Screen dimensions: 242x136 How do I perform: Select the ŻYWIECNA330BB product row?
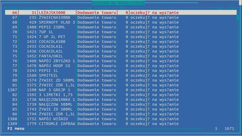[121, 17]
